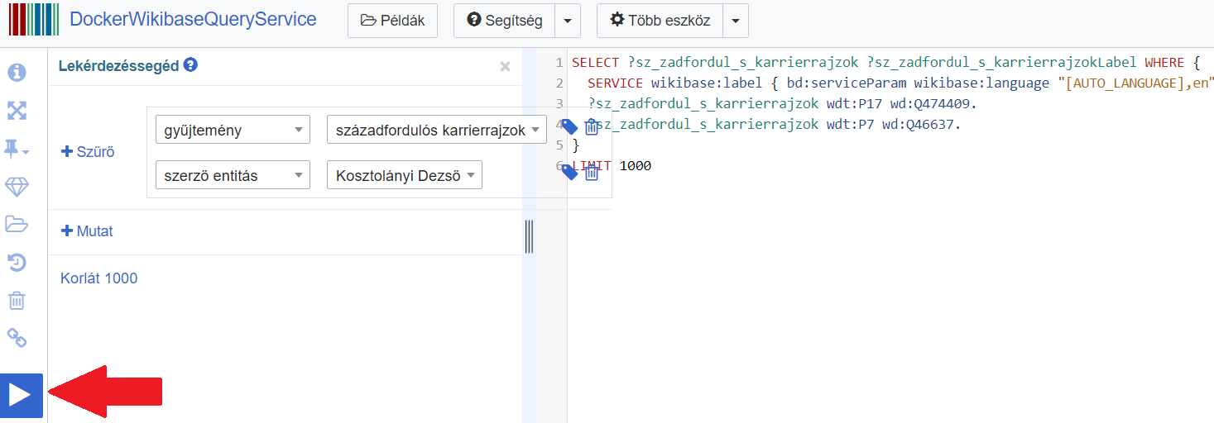Open the századfordulós karrierrajzok value dropdown

pyautogui.click(x=437, y=130)
